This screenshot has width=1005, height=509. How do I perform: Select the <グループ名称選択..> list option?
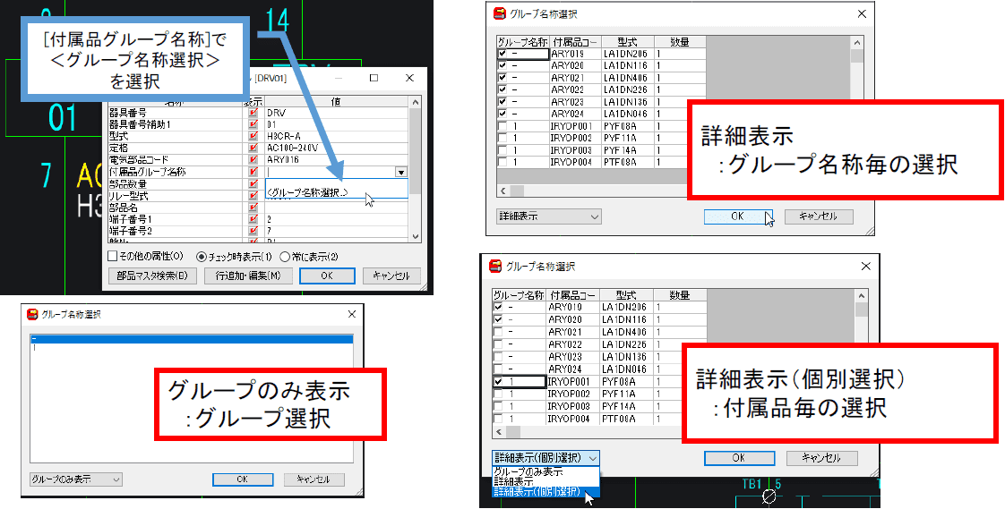pos(337,192)
